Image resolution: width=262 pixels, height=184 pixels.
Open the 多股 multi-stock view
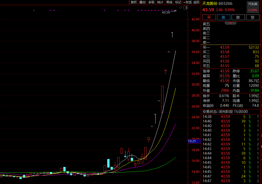click(151, 2)
